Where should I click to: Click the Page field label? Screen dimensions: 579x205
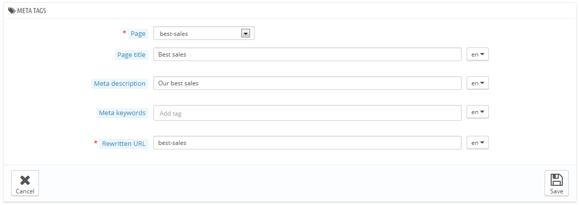(138, 33)
